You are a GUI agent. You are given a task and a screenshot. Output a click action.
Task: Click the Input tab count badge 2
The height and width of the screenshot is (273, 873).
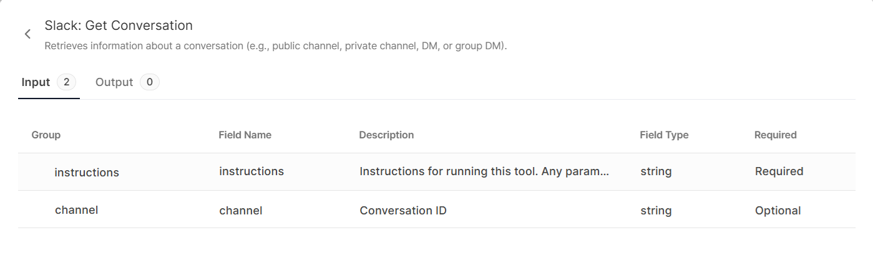(x=66, y=82)
